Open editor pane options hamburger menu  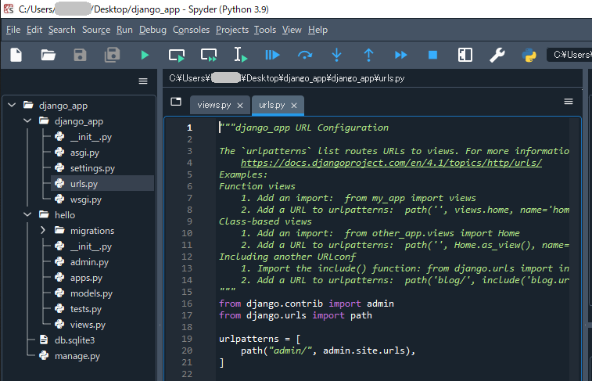(x=569, y=101)
